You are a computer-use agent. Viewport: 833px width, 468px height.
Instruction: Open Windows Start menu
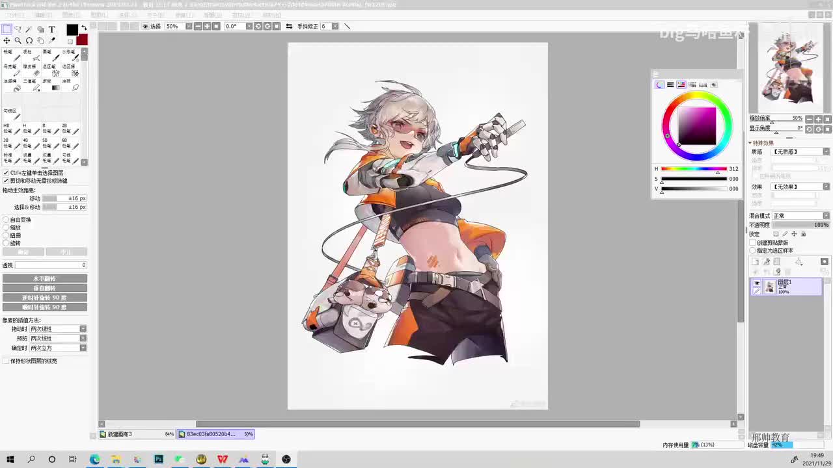10,460
